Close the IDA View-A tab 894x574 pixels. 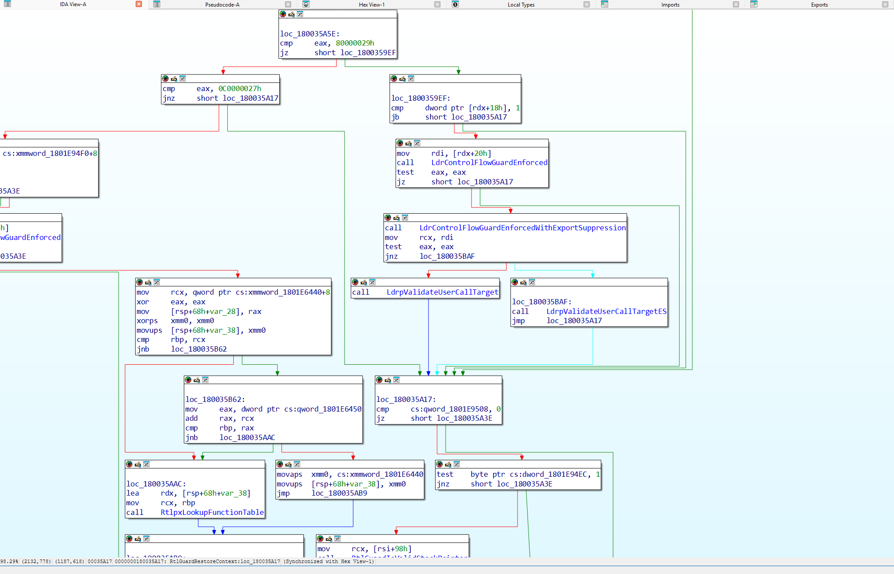pyautogui.click(x=139, y=4)
